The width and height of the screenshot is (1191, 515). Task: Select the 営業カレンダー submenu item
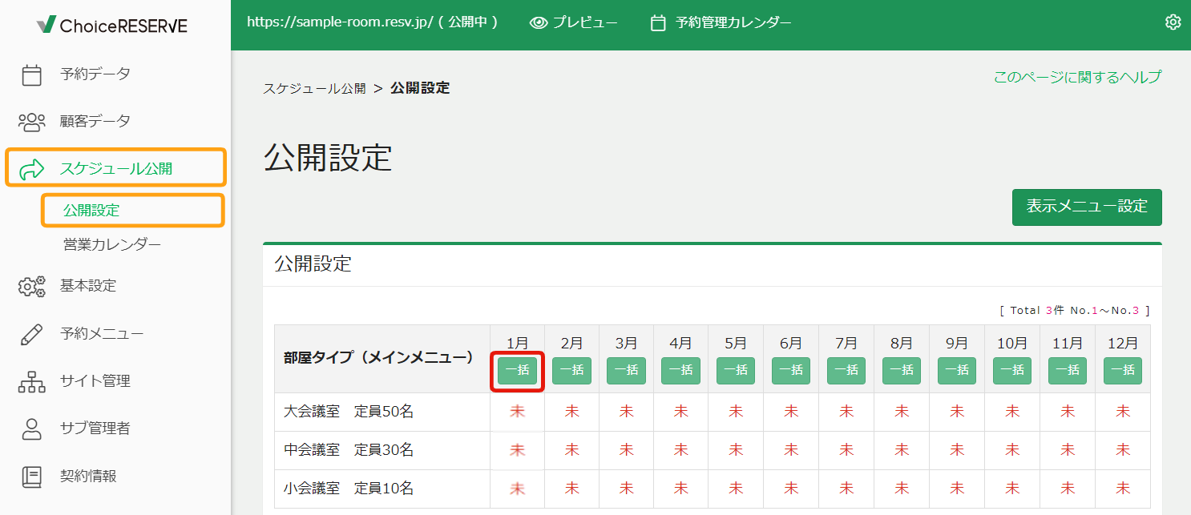(112, 245)
